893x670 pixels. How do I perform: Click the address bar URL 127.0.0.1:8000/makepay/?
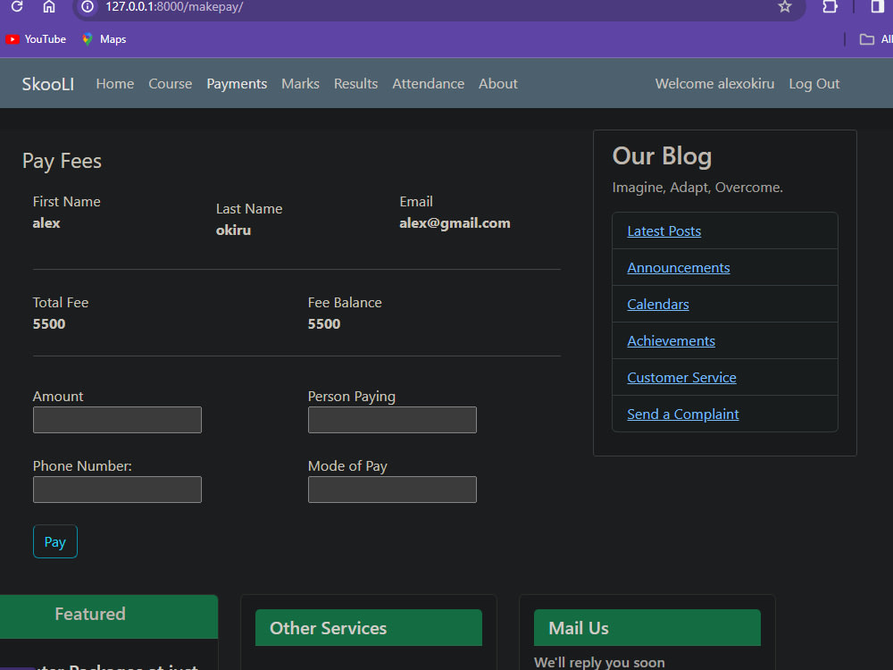pyautogui.click(x=174, y=7)
